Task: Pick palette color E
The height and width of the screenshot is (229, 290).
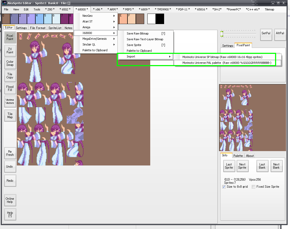Action: (x=123, y=19)
